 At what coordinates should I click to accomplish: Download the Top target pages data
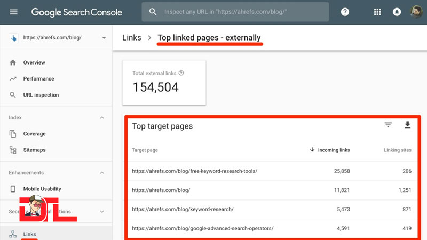407,125
